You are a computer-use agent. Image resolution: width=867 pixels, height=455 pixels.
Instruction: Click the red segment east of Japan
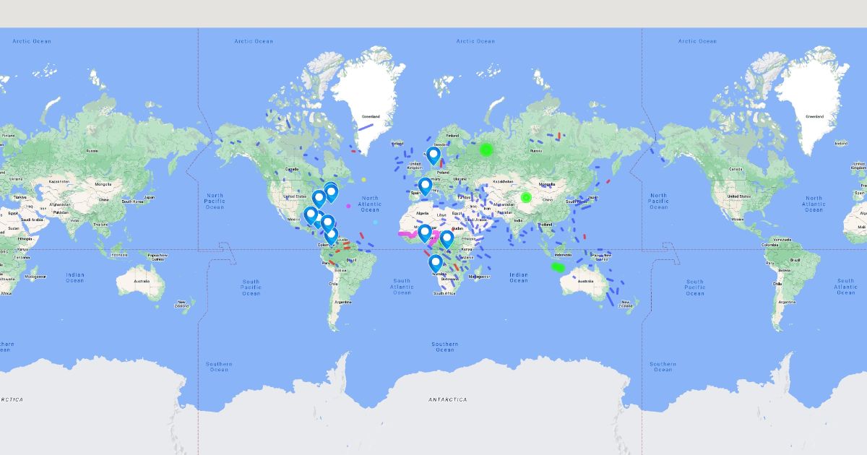click(608, 181)
